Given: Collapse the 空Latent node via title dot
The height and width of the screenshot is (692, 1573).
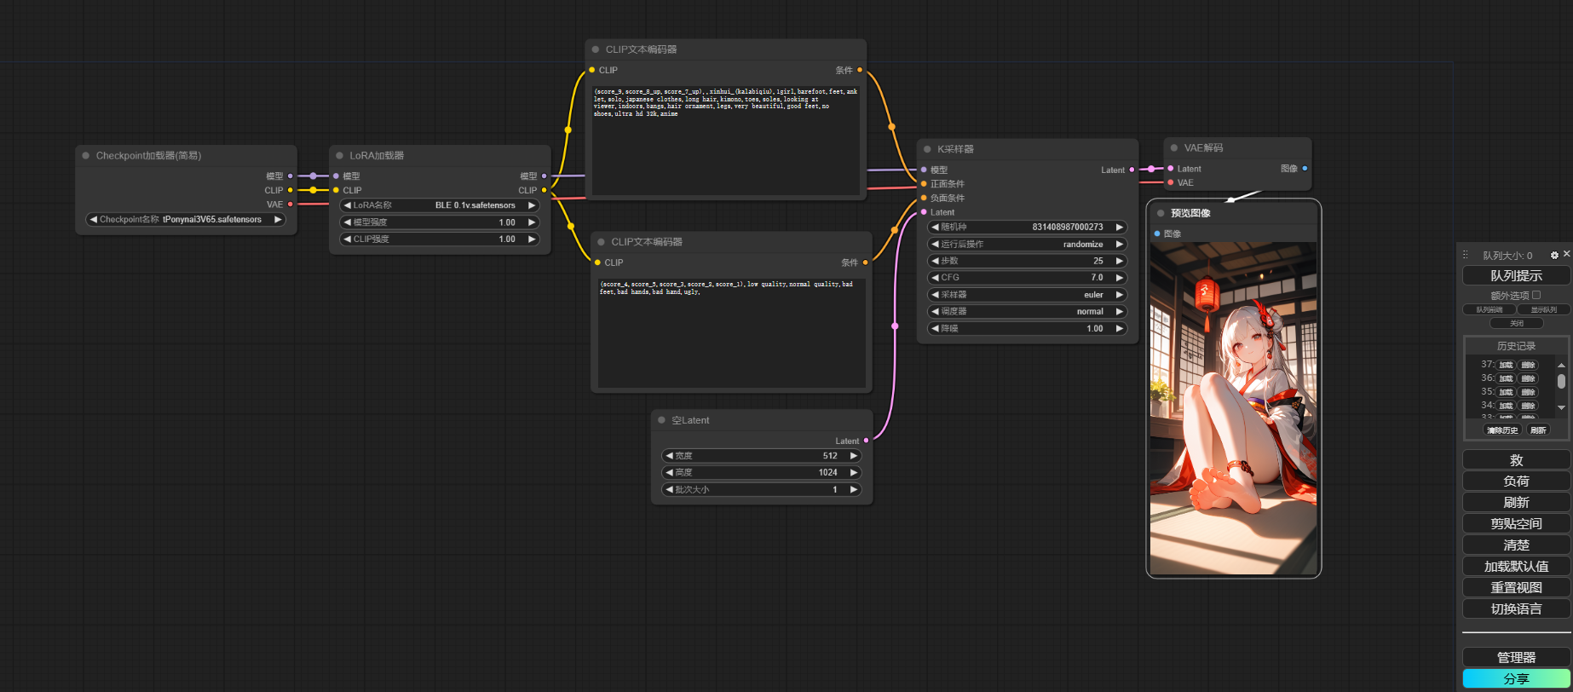Looking at the screenshot, I should coord(662,420).
